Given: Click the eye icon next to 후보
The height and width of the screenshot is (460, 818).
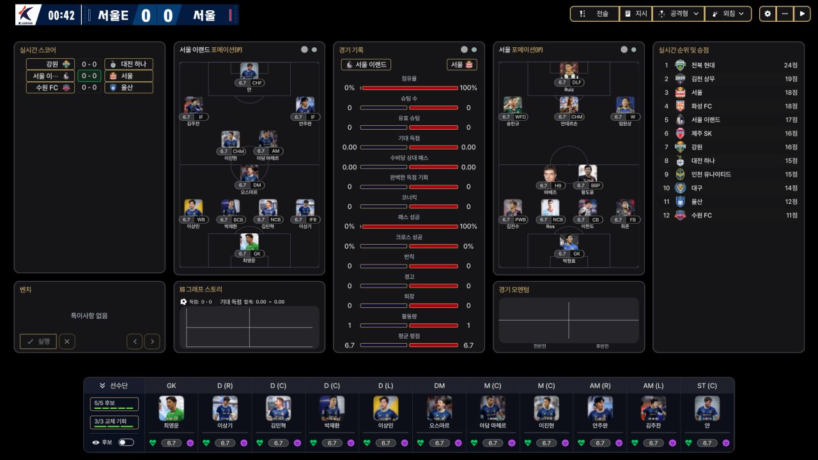Looking at the screenshot, I should (x=95, y=442).
